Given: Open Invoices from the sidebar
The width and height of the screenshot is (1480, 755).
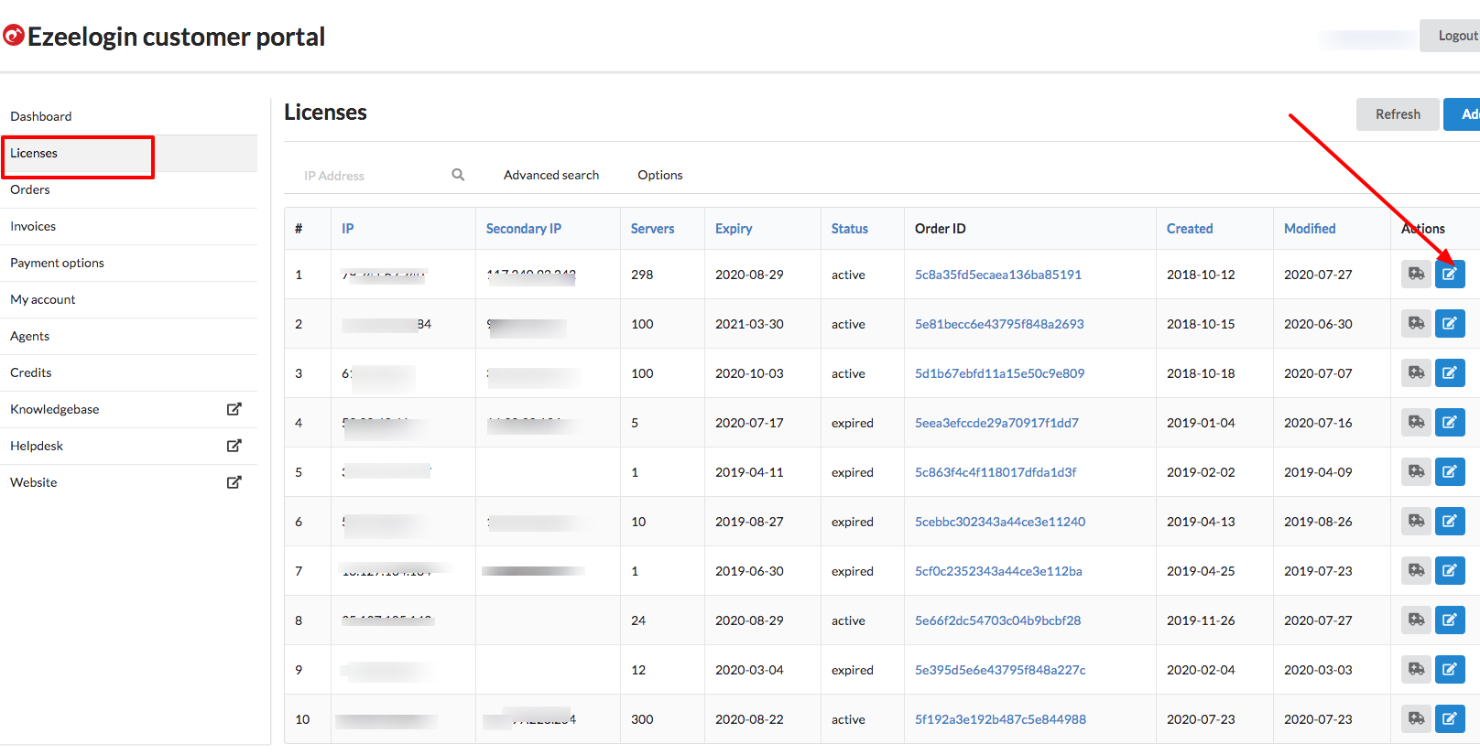Looking at the screenshot, I should pyautogui.click(x=128, y=226).
